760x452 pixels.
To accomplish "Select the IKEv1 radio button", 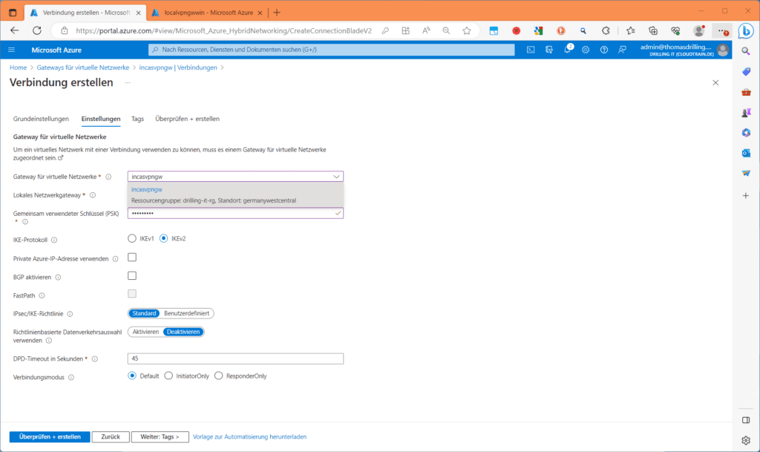I will pos(132,238).
